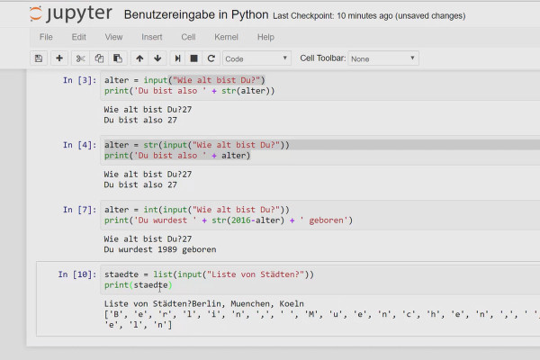Open the Kernel menu

coord(226,37)
